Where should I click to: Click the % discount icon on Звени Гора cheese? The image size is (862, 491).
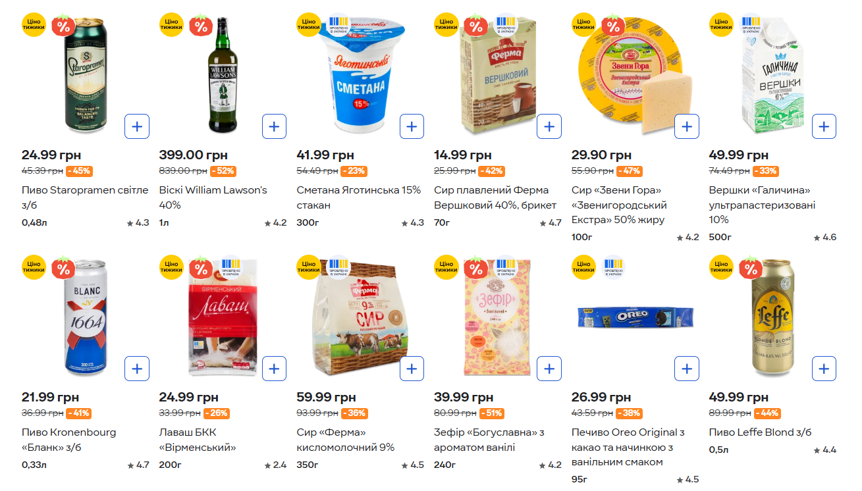[612, 25]
